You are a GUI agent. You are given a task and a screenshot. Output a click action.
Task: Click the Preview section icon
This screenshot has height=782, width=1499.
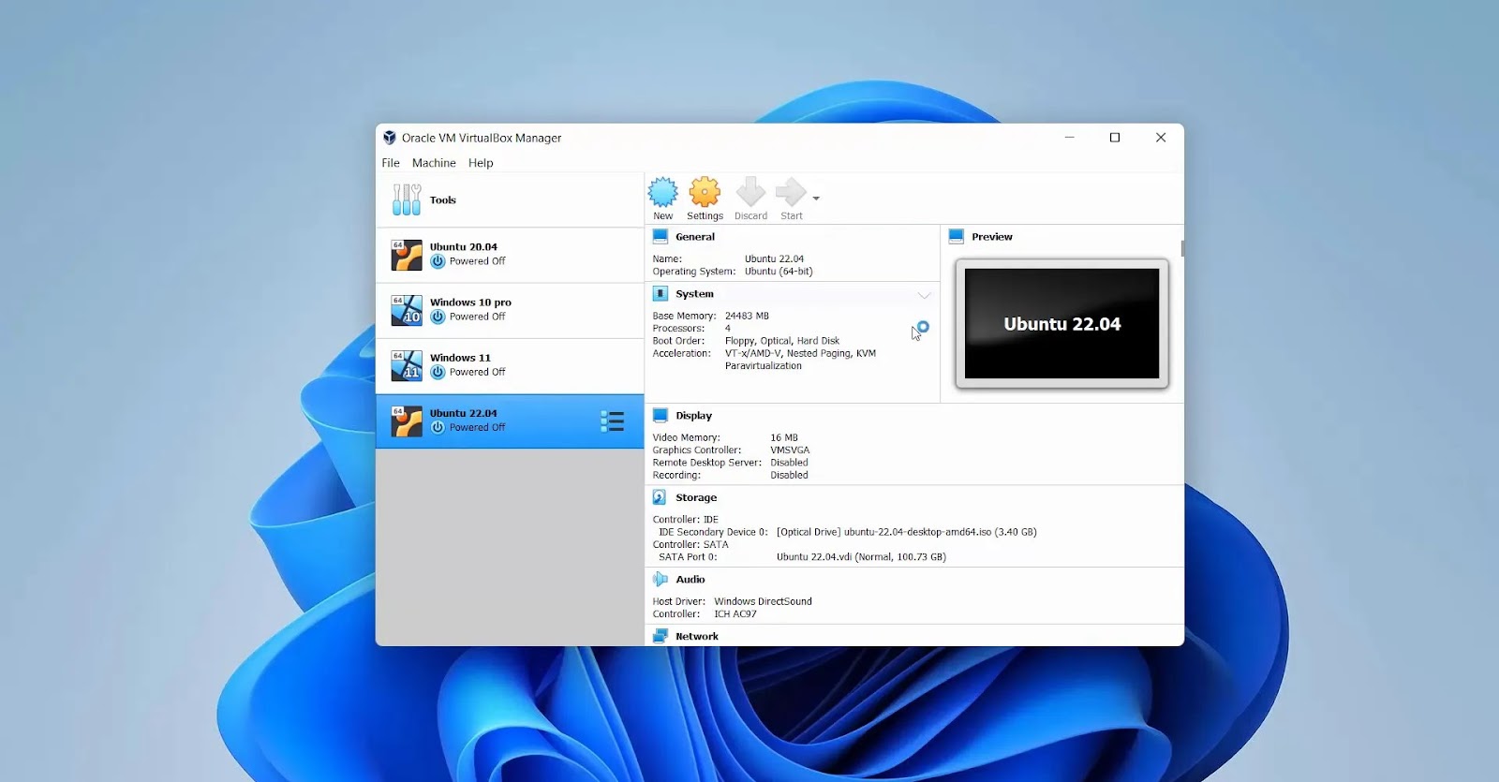(957, 237)
